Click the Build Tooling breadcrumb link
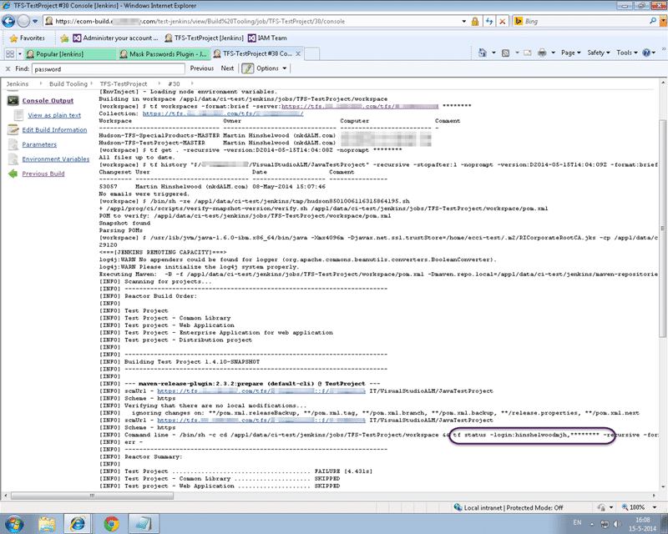This screenshot has height=534, width=668. [x=68, y=84]
